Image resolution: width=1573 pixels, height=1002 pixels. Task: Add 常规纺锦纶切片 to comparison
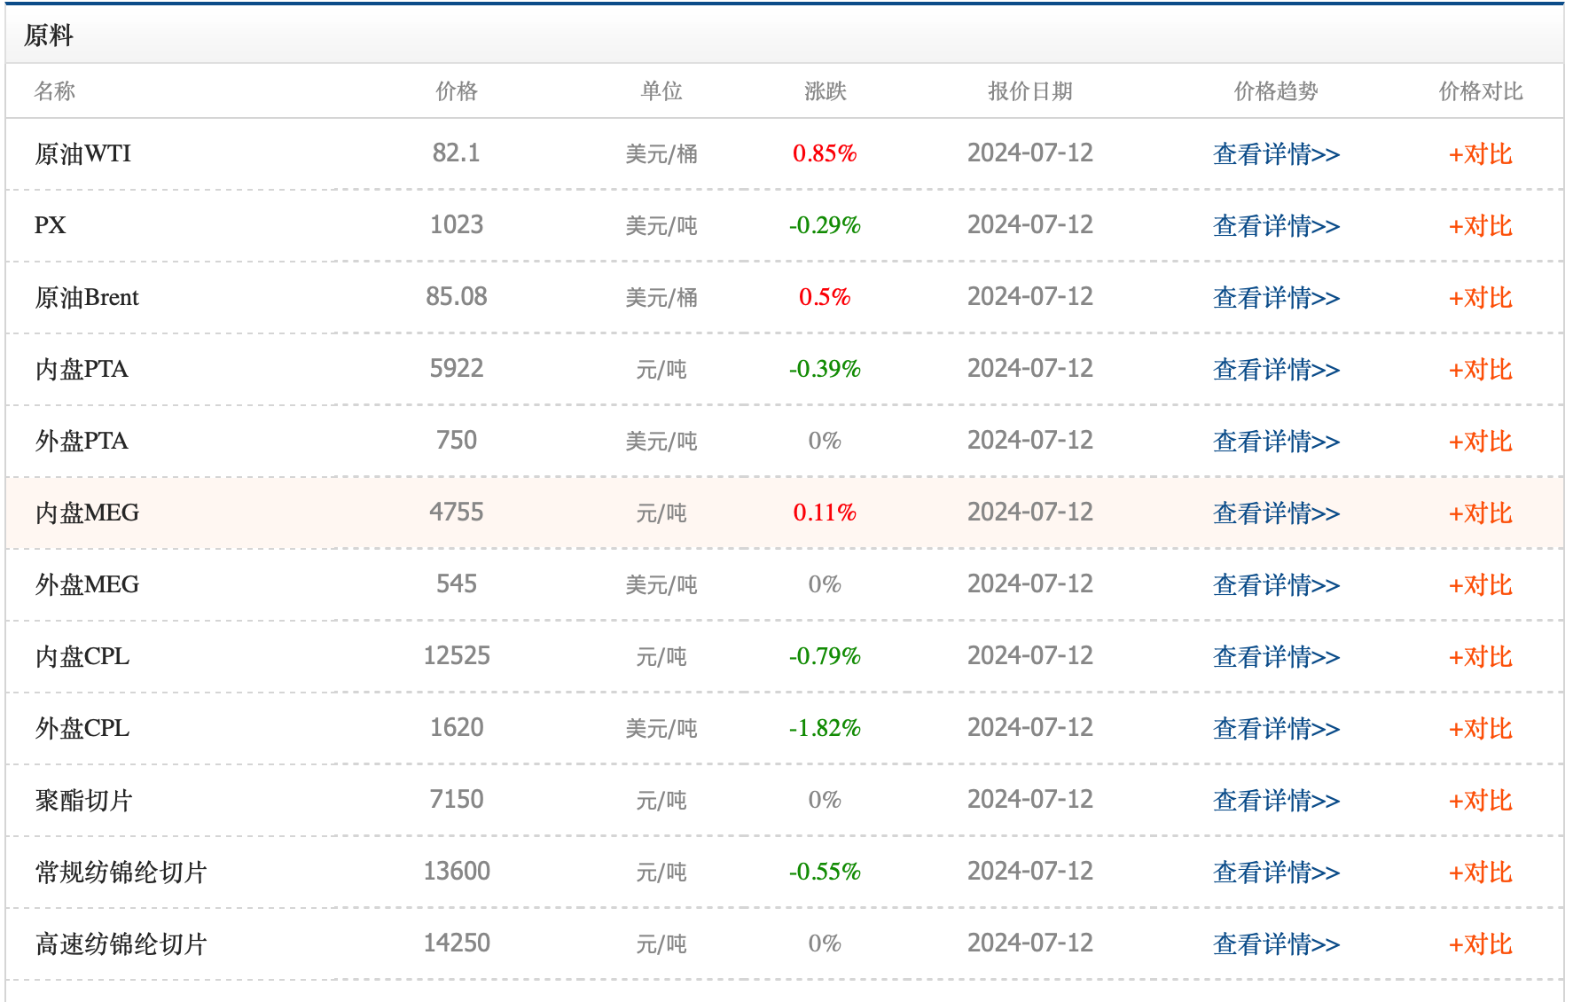tap(1480, 873)
